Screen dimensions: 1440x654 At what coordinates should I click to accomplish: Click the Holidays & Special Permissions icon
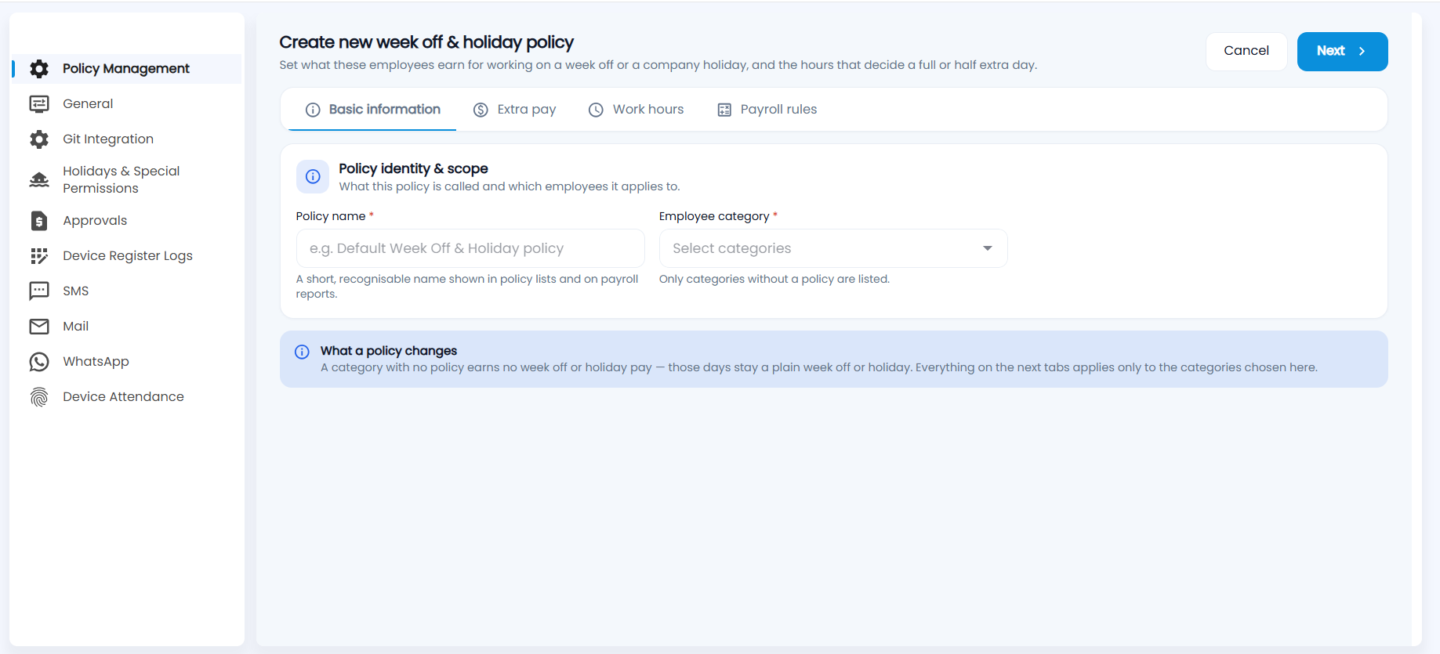39,179
